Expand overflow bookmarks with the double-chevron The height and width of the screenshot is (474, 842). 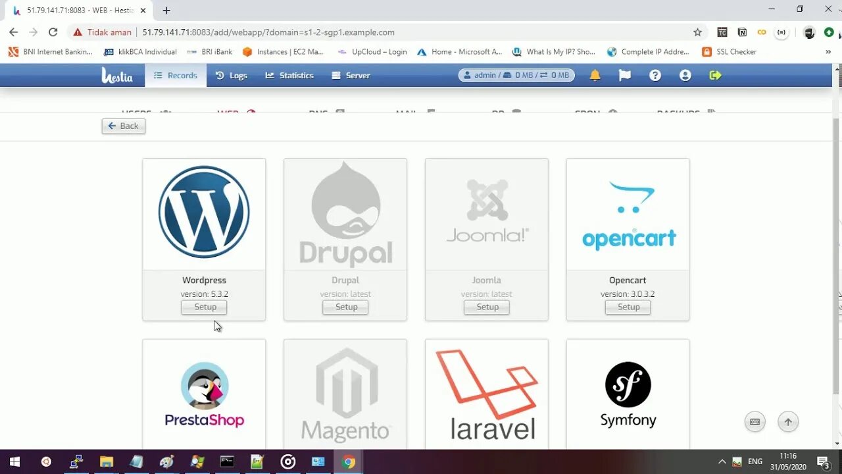[828, 51]
